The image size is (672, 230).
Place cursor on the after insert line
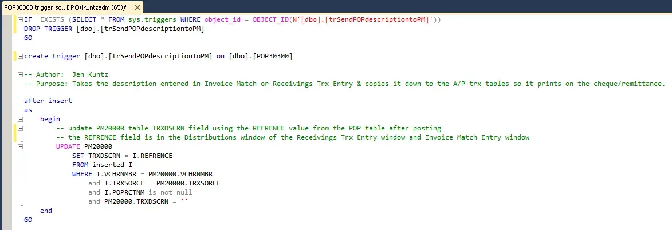pyautogui.click(x=48, y=101)
